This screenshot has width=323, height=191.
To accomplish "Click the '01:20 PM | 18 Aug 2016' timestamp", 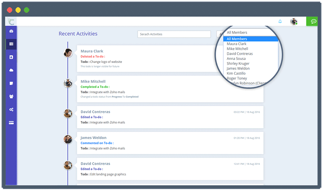I will (x=247, y=138).
